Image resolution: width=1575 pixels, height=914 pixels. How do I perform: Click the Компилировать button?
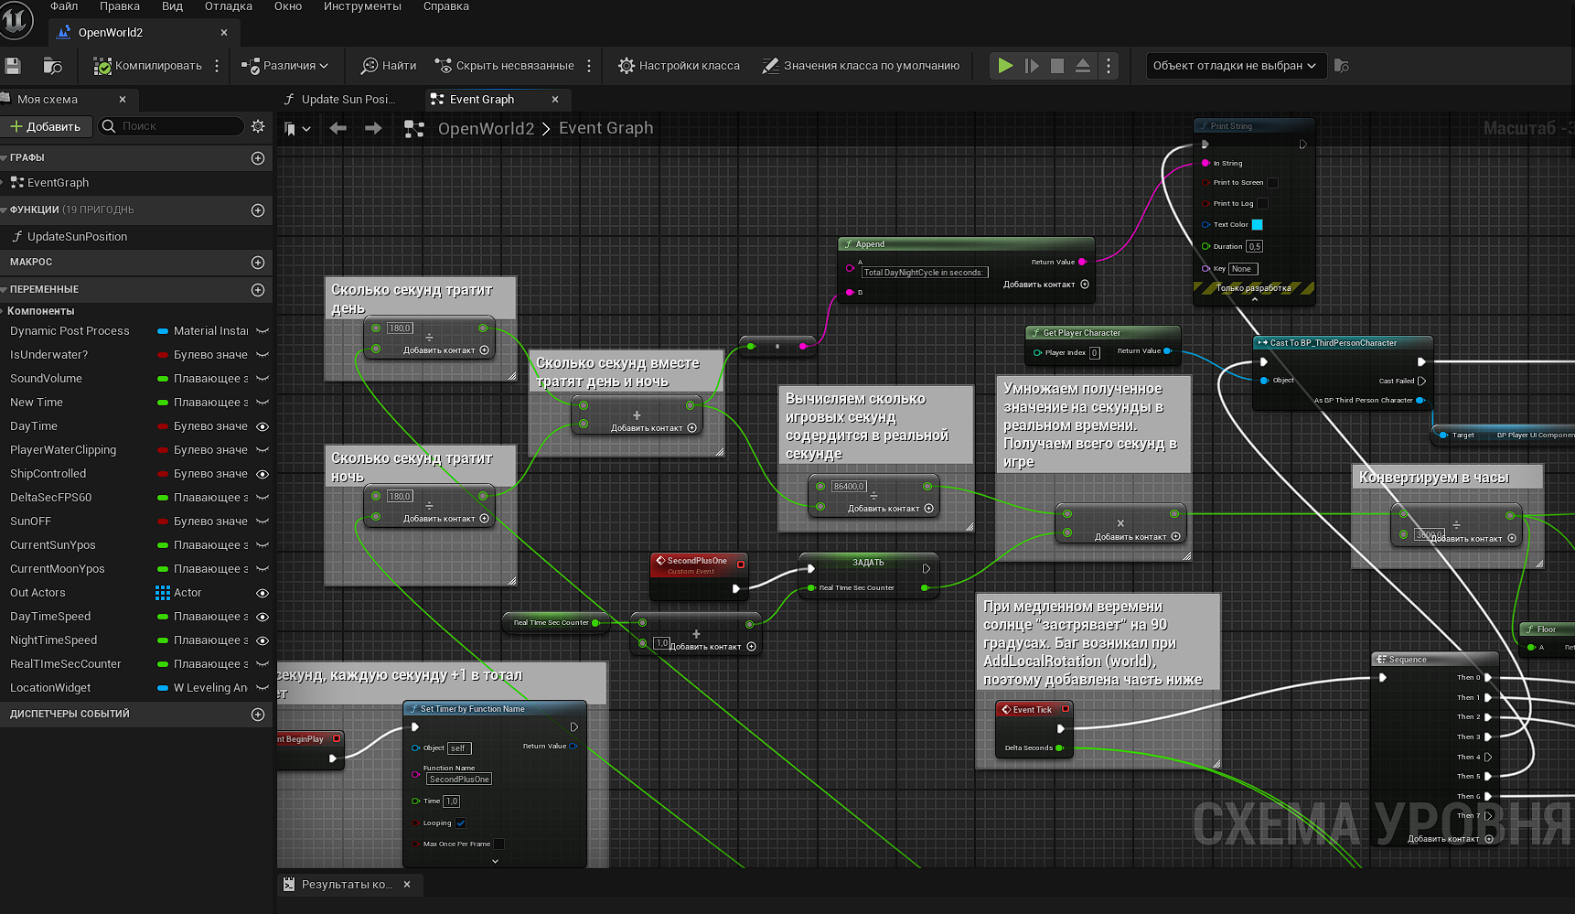click(148, 66)
